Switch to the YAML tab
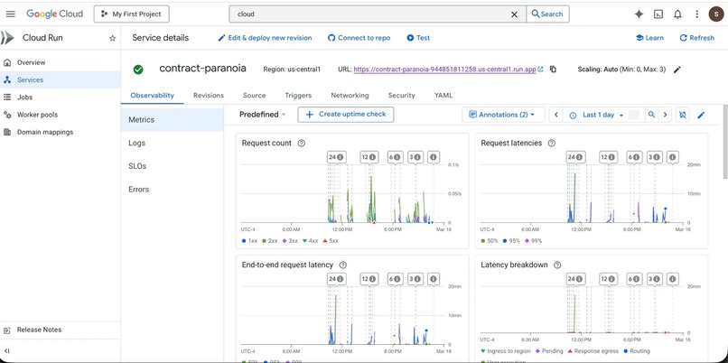Viewport: 728px width, 363px height. (443, 95)
